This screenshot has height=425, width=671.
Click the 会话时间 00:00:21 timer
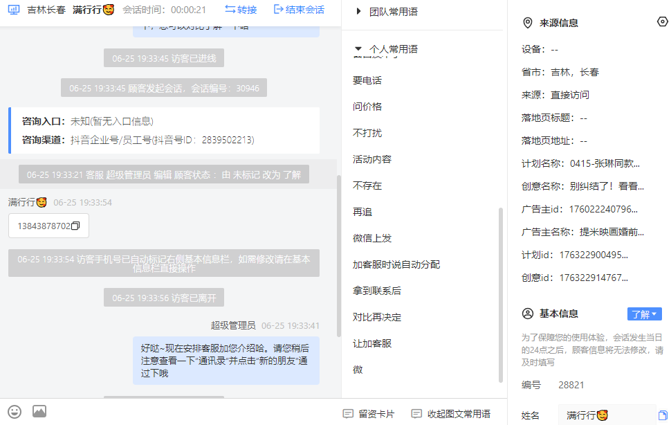point(165,10)
